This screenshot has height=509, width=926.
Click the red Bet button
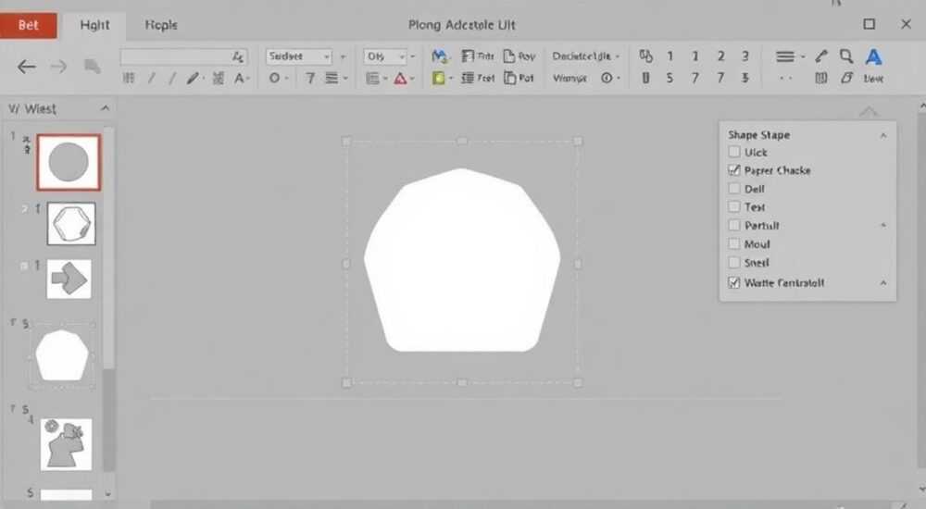29,25
